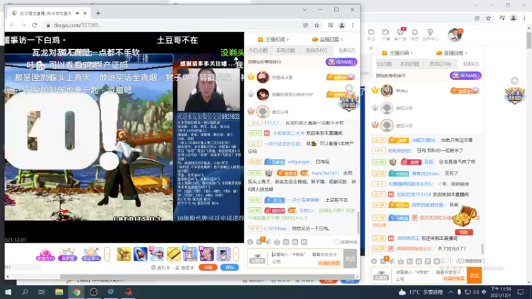The image size is (532, 299).
Task: Send the rocket gift
Action: click(x=140, y=254)
